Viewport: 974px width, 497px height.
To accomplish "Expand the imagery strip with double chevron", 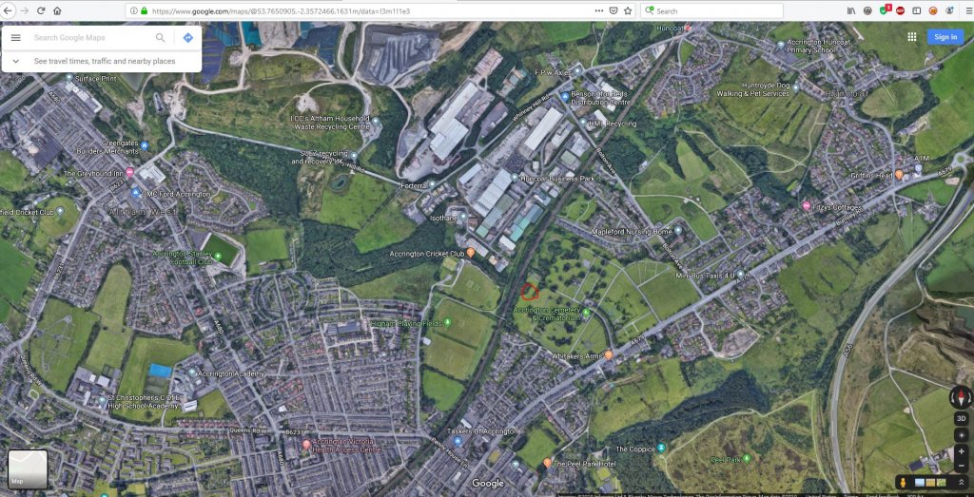I will 960,480.
